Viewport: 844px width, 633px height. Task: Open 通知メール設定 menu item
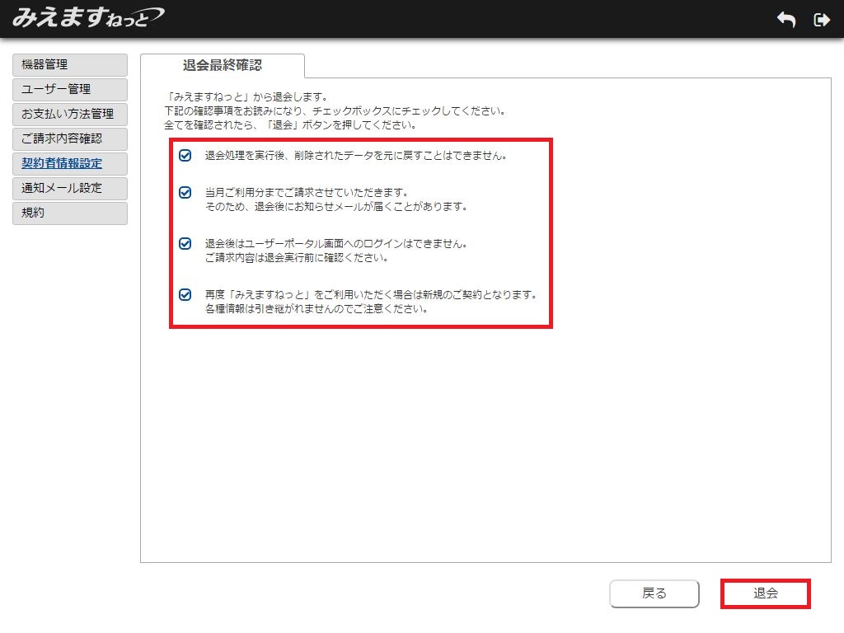pyautogui.click(x=70, y=189)
